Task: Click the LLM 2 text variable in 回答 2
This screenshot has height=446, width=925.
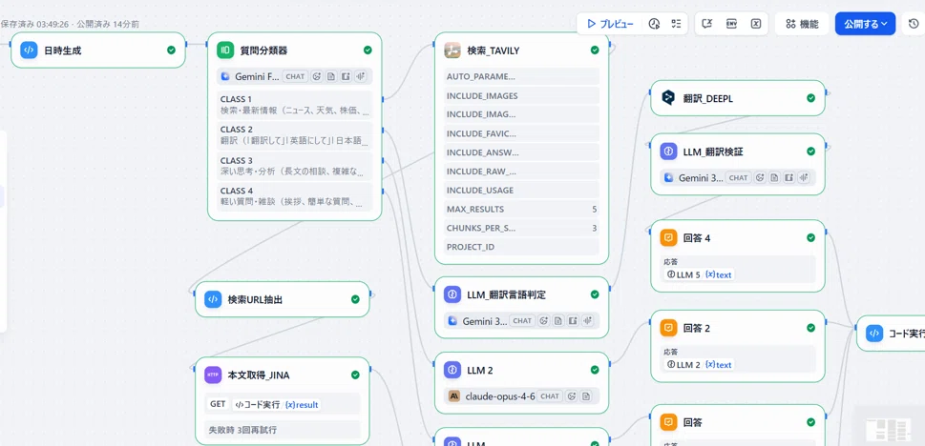Action: pos(699,365)
